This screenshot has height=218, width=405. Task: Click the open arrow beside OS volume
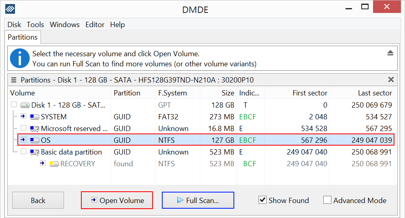23,140
